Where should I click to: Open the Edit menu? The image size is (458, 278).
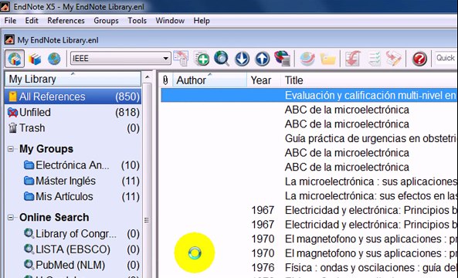32,21
